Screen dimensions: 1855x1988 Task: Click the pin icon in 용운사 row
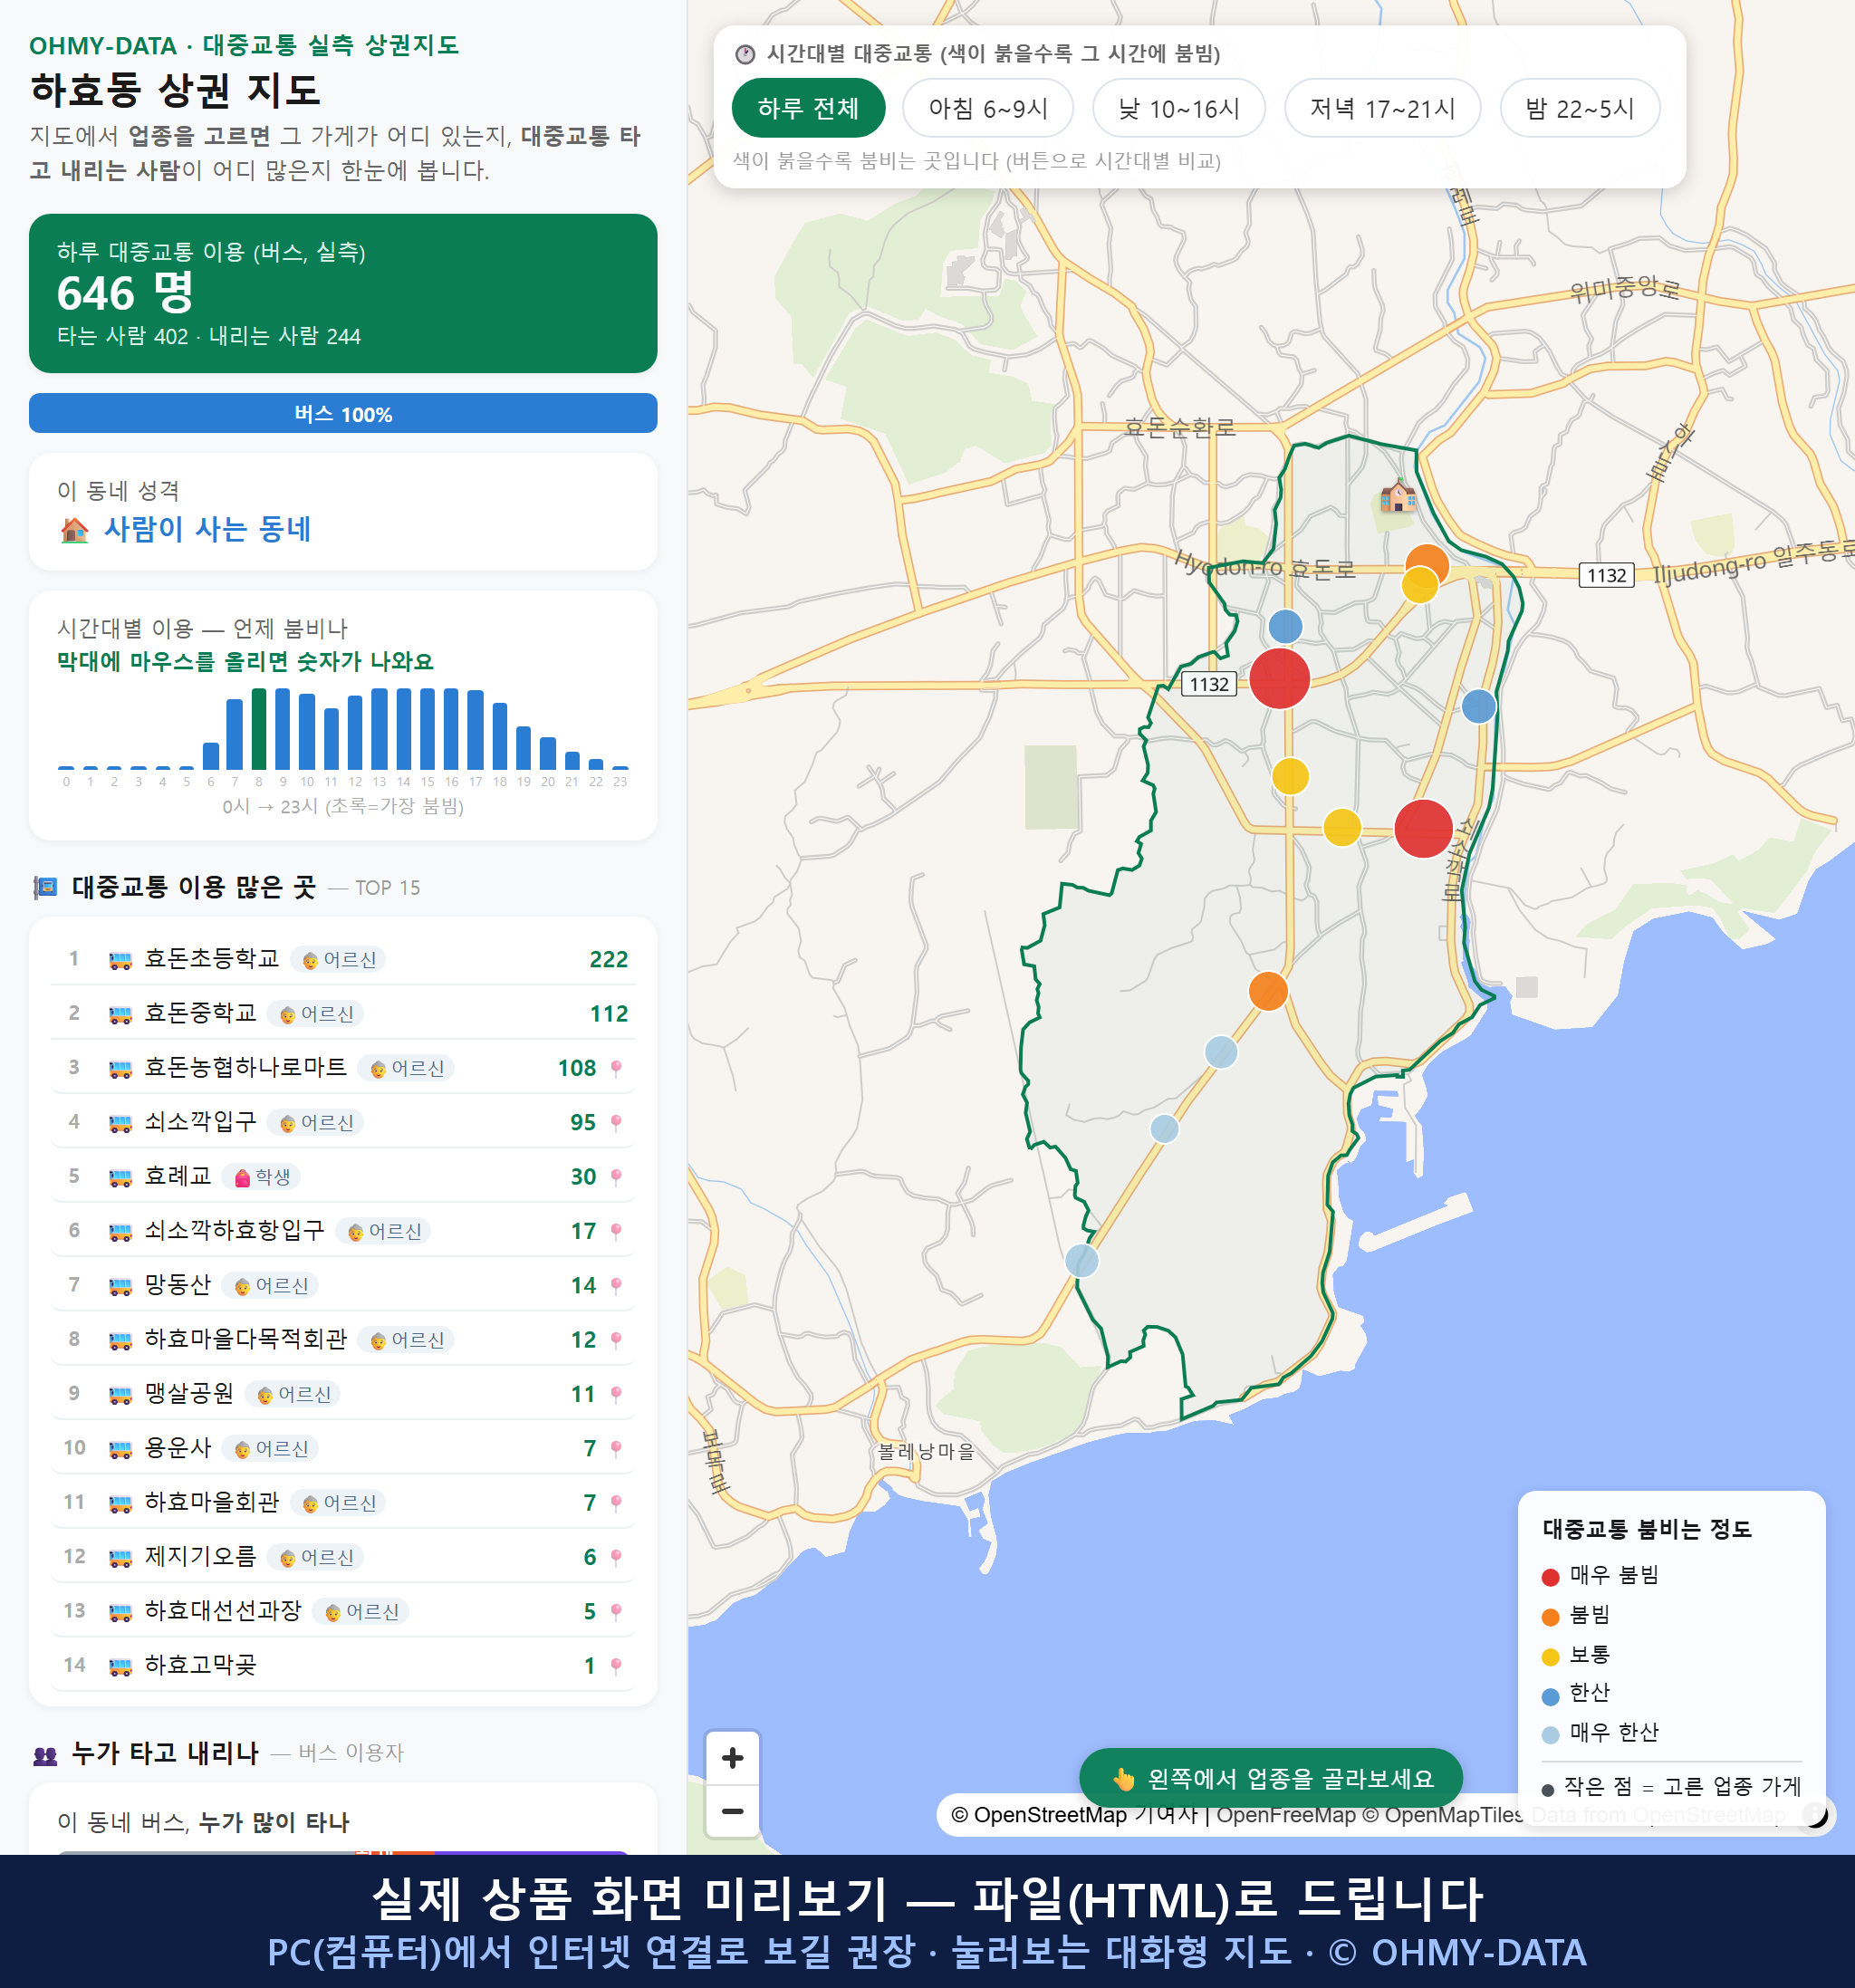(616, 1449)
